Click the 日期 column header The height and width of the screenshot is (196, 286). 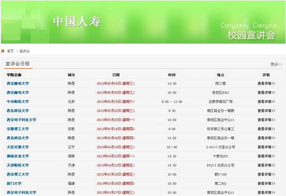(x=116, y=75)
